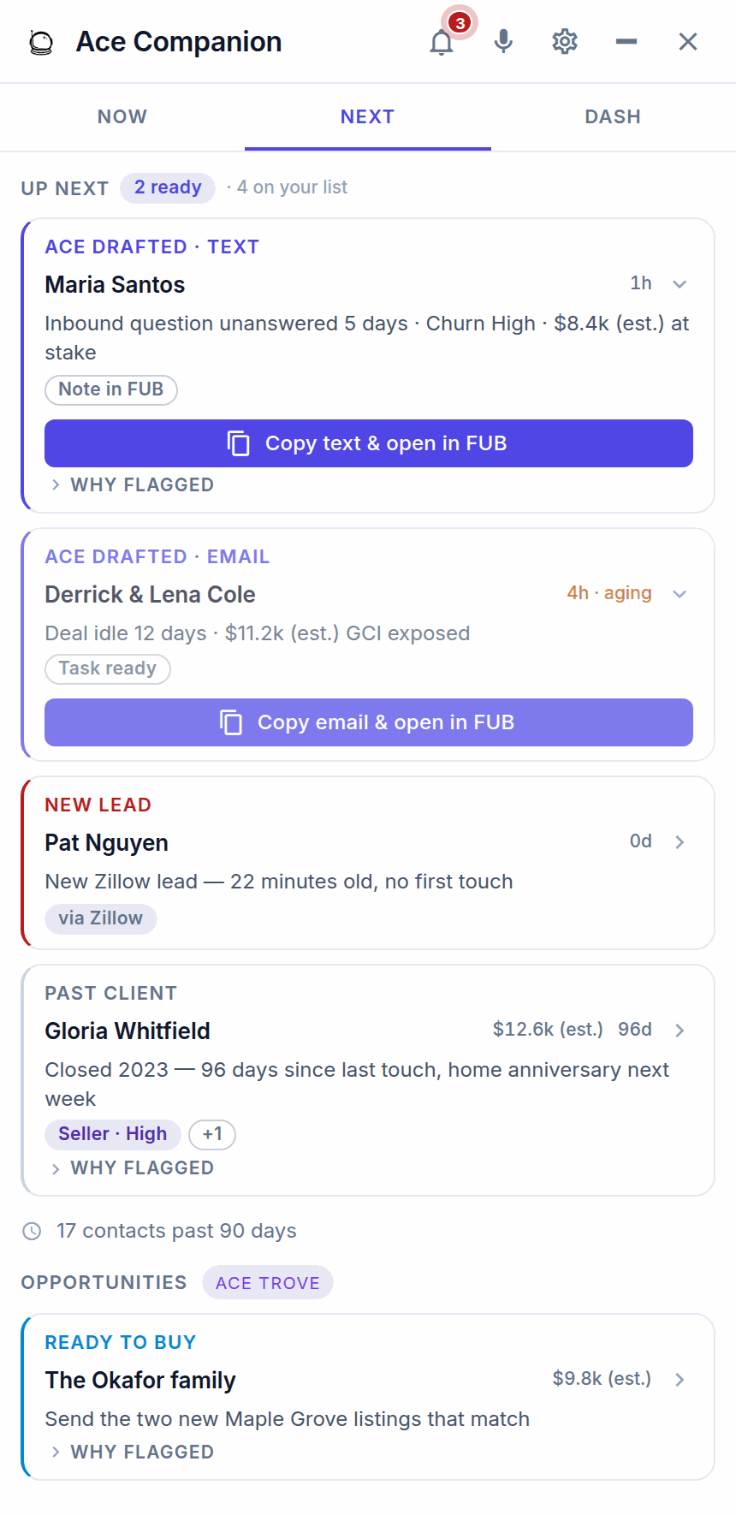Collapse the Maria Santos card chevron
This screenshot has height=1515, width=736.
point(680,284)
